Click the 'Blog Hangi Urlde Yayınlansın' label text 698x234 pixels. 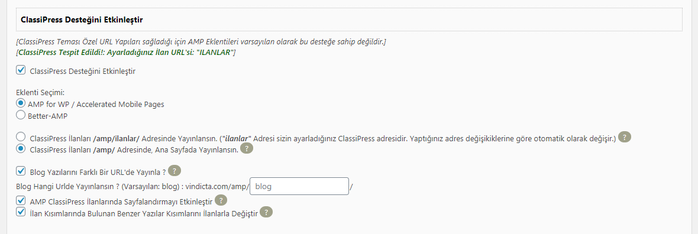point(133,187)
